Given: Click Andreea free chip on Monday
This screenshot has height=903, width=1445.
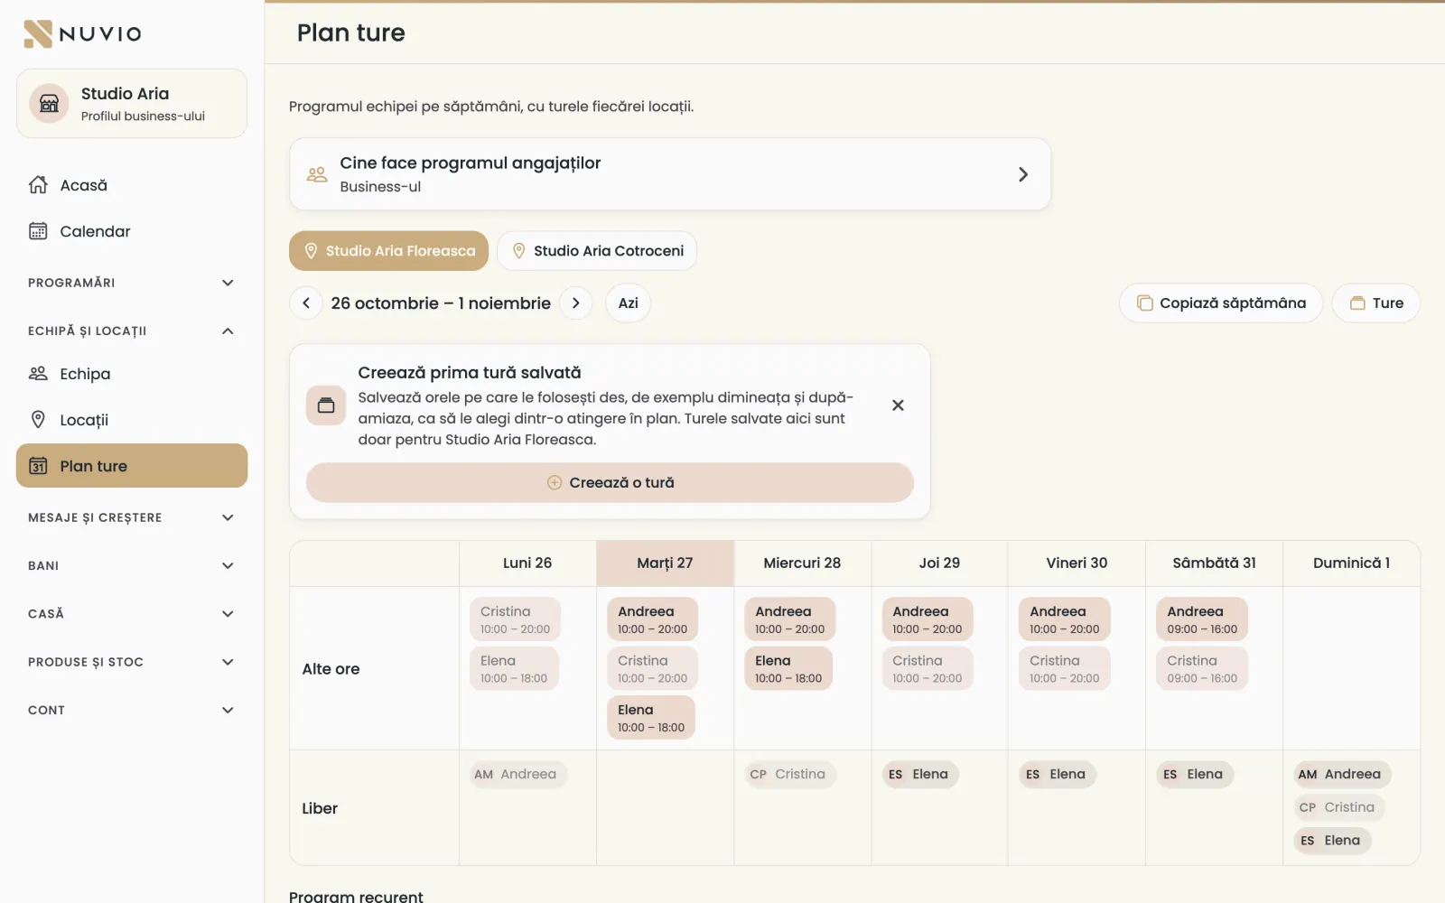Looking at the screenshot, I should (518, 775).
